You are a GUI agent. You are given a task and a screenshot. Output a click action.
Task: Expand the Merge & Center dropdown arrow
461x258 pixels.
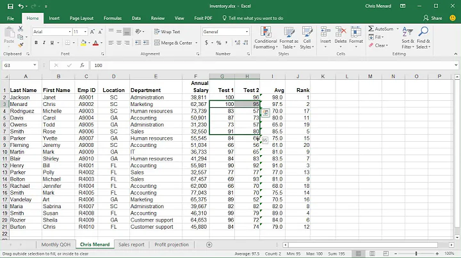197,43
